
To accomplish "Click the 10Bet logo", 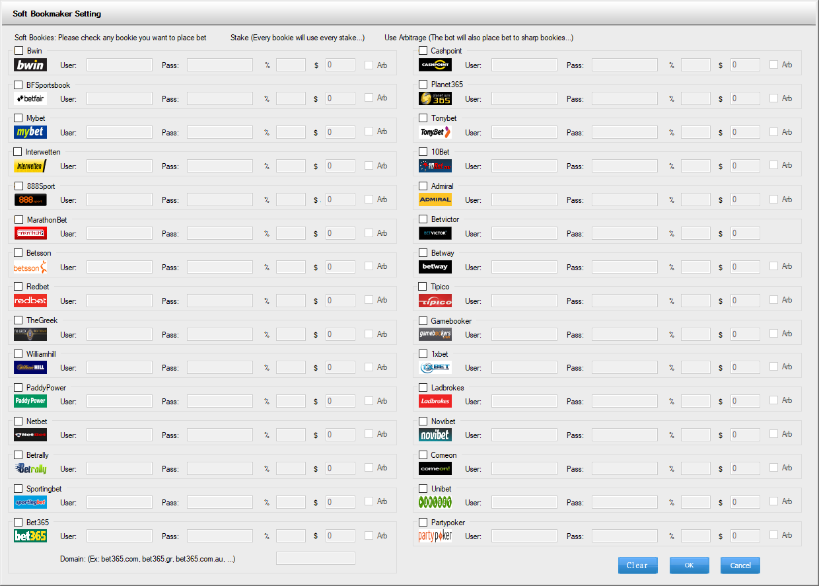I will coord(435,166).
